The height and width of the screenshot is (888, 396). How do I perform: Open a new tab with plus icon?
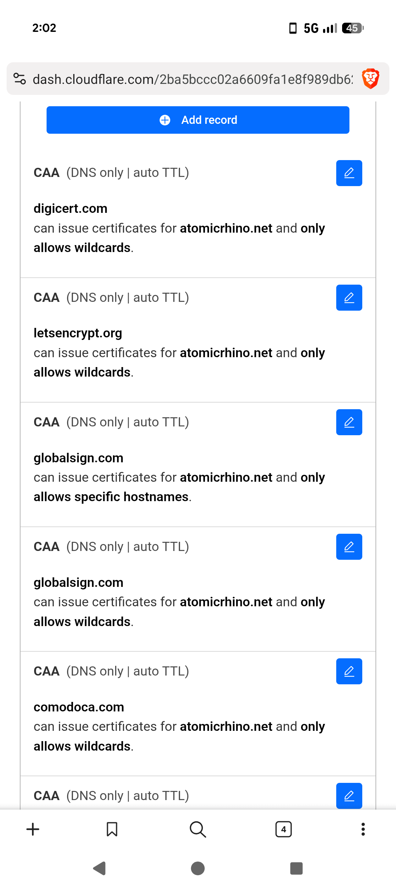point(33,829)
